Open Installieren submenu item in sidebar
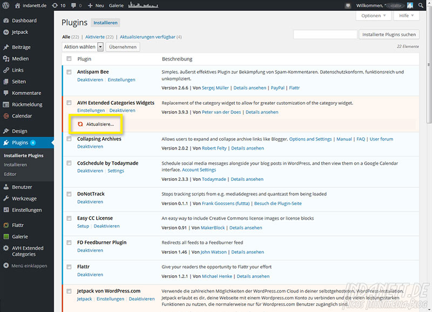Viewport: 432px width, 312px height. point(16,165)
